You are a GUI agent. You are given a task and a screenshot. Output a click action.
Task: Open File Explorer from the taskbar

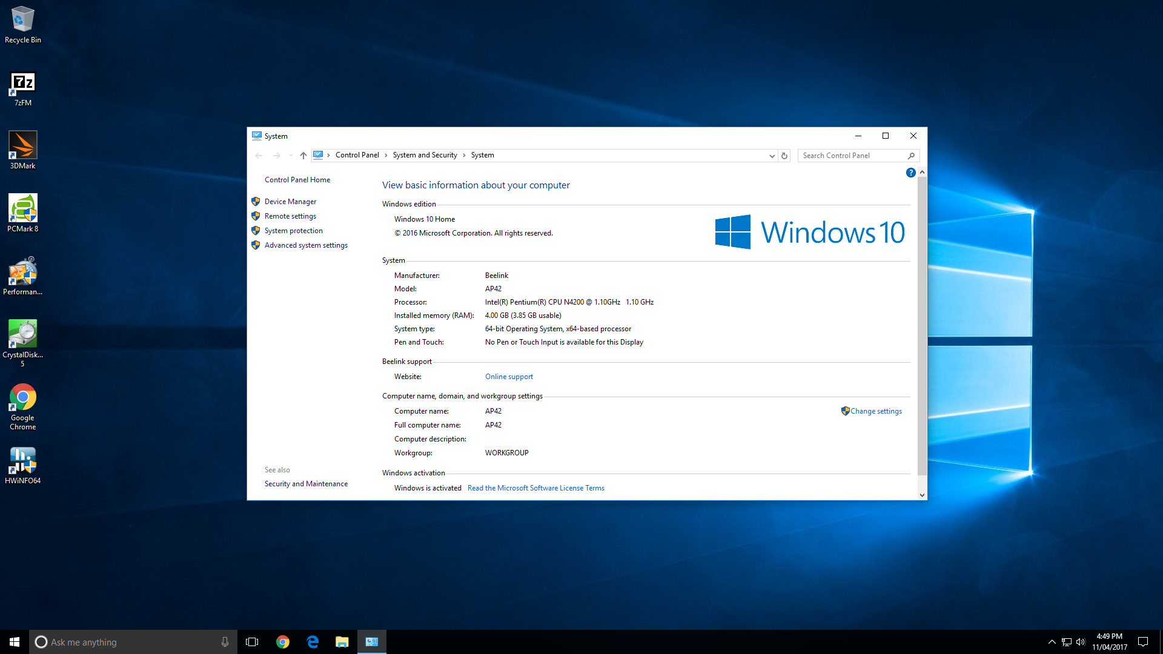pyautogui.click(x=342, y=642)
